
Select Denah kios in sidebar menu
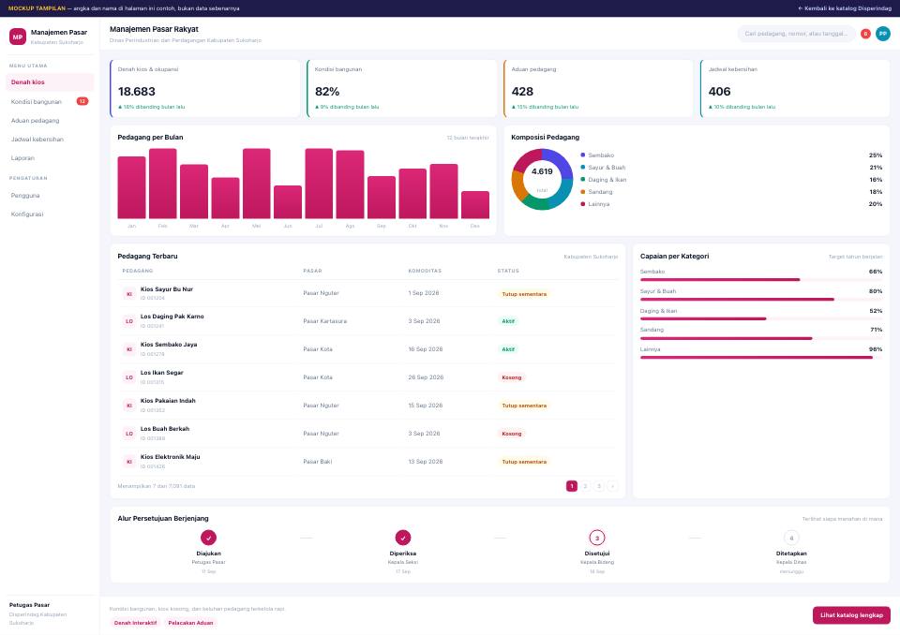click(50, 82)
